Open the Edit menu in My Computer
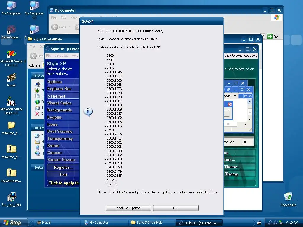Image resolution: width=303 pixels, height=227 pixels. coord(63,17)
